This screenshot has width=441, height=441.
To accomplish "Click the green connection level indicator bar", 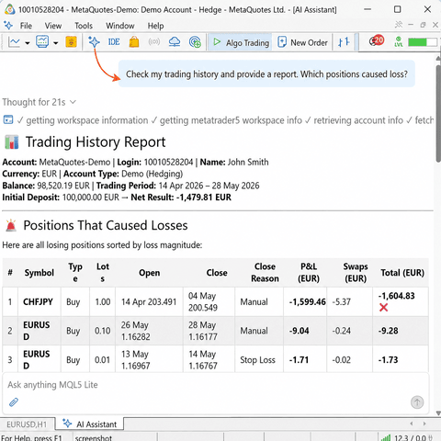I will click(x=422, y=42).
